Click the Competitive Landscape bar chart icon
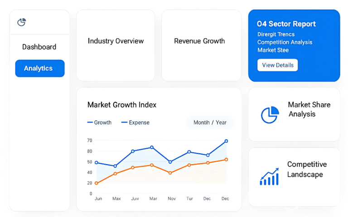This screenshot has width=348, height=217. 269,176
